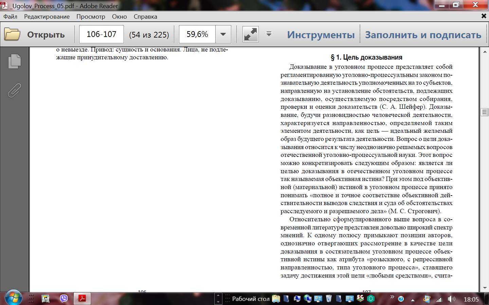This screenshot has height=305, width=489.
Task: Open Viber from the taskbar
Action: [x=64, y=299]
